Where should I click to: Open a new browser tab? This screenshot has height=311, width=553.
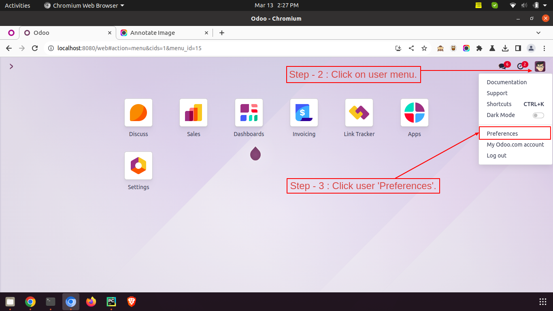tap(221, 33)
